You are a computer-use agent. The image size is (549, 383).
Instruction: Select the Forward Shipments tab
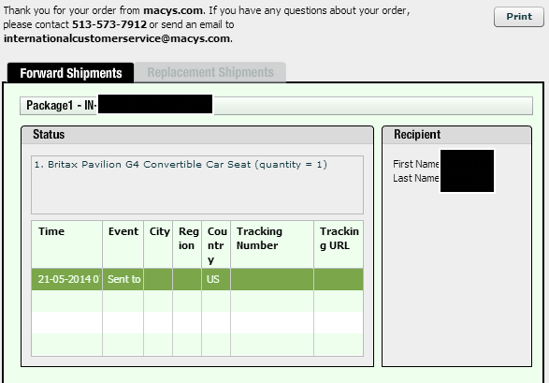point(71,73)
